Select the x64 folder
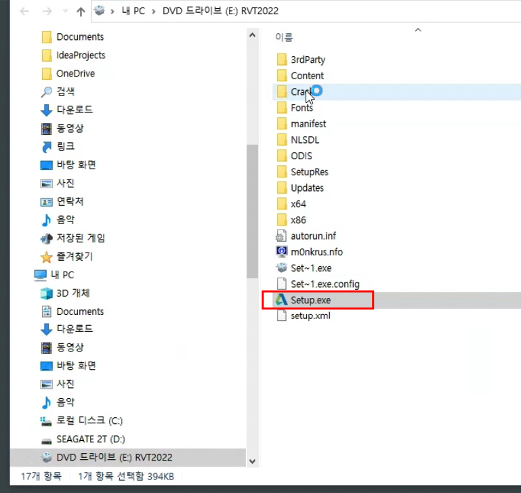 291,204
